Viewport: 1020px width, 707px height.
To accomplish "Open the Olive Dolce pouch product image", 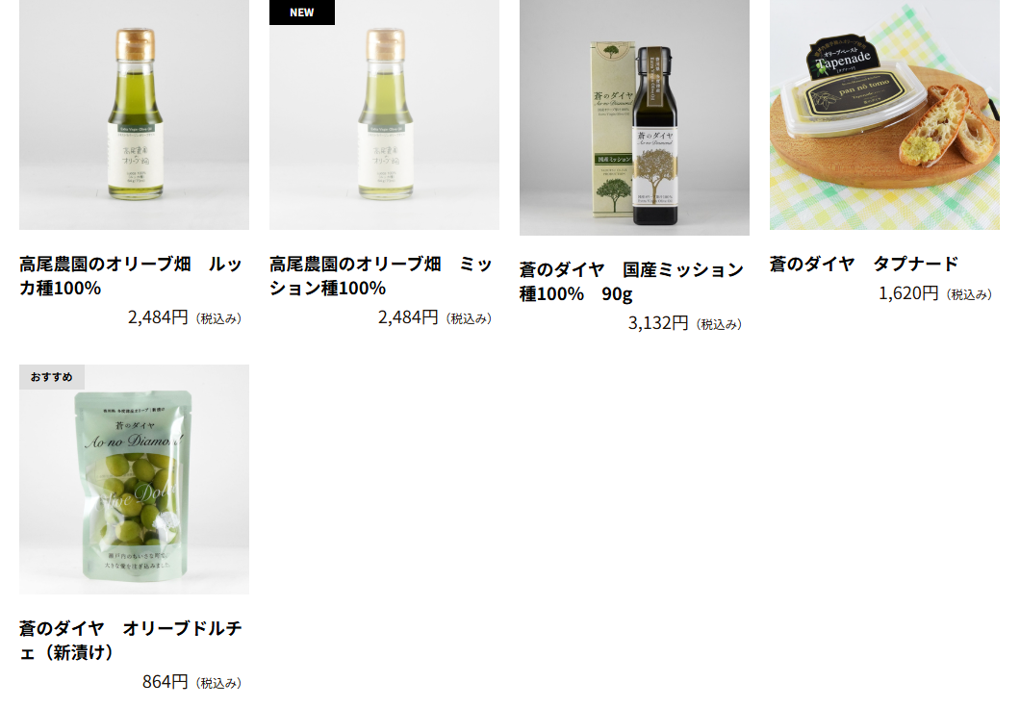I will (134, 479).
